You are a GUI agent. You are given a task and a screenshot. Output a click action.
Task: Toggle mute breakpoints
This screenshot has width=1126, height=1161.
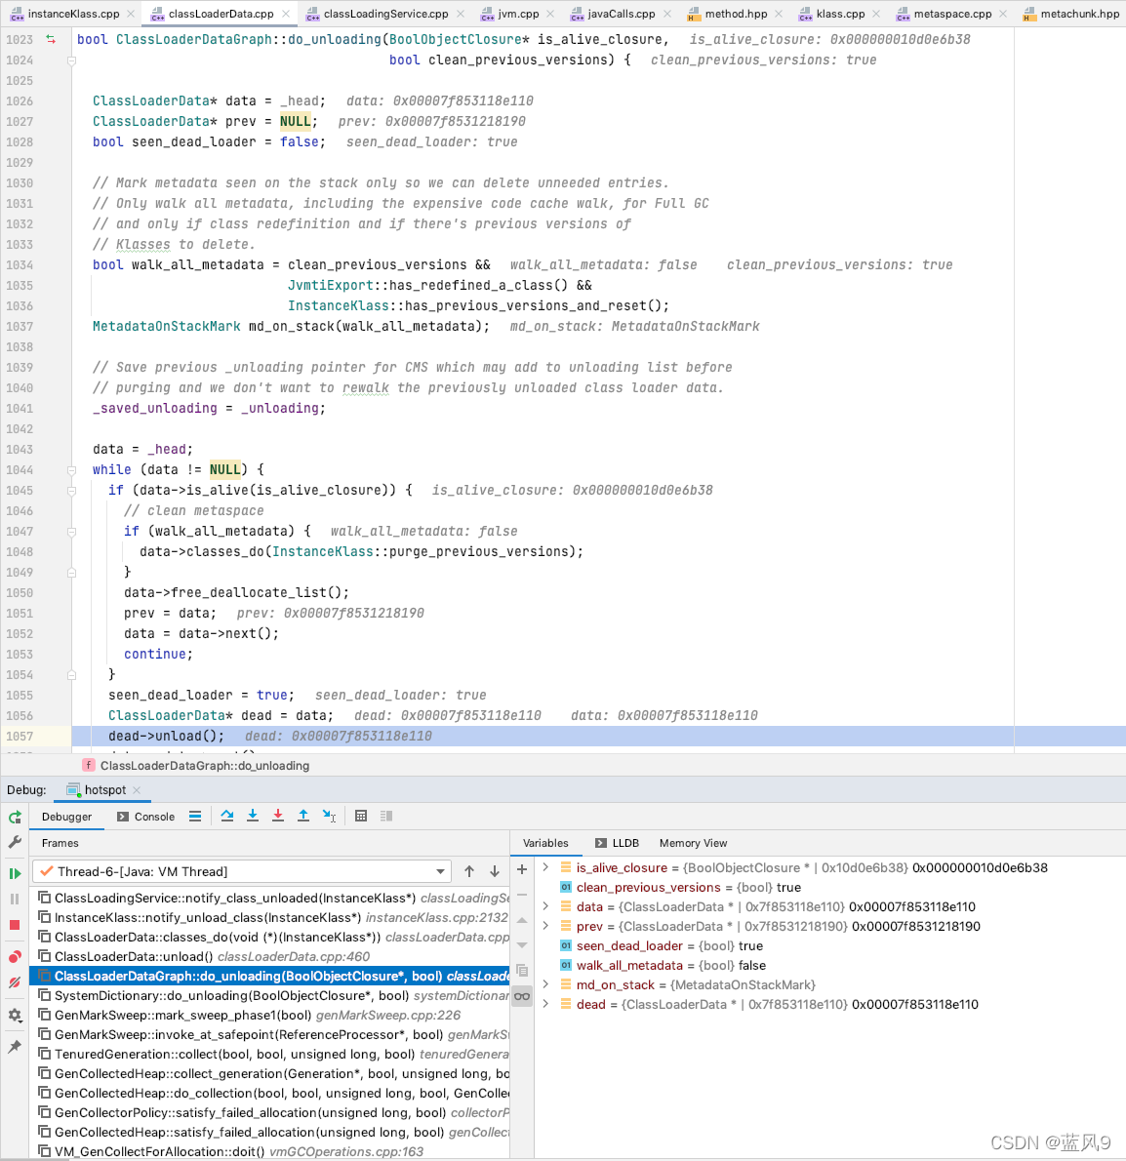pos(14,981)
